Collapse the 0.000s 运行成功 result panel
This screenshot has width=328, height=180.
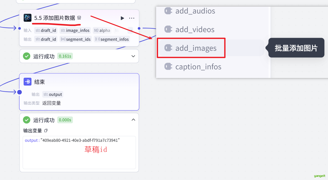[x=133, y=120]
